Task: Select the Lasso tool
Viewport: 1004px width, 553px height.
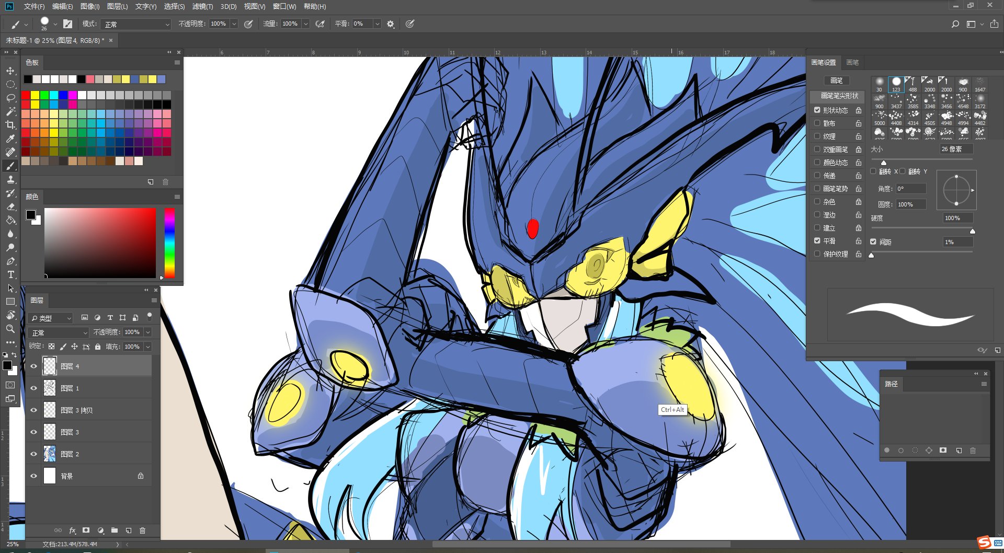Action: click(10, 98)
